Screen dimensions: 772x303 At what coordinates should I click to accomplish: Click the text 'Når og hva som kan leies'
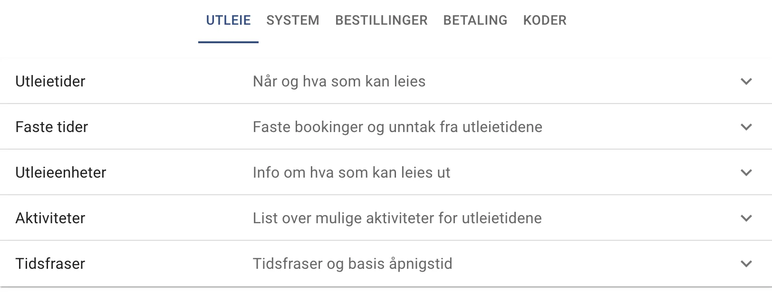click(x=339, y=81)
